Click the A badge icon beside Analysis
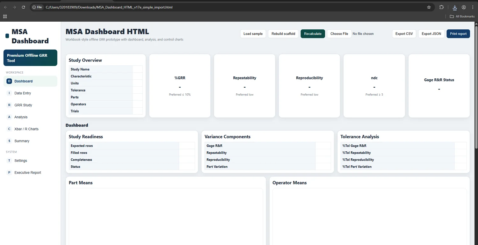This screenshot has height=245, width=478. [x=9, y=117]
